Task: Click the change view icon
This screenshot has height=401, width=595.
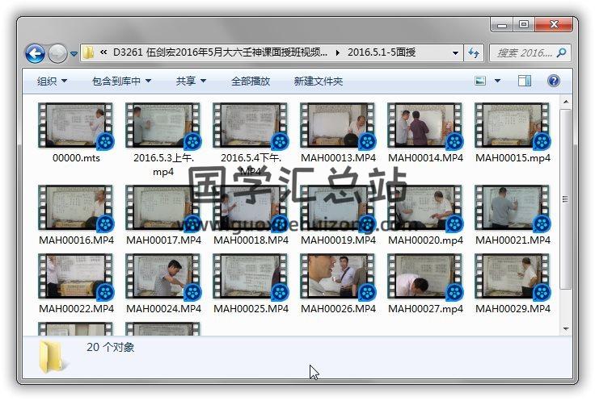Action: point(480,81)
